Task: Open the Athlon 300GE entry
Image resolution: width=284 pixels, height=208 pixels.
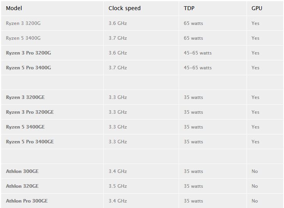Action: (x=22, y=171)
